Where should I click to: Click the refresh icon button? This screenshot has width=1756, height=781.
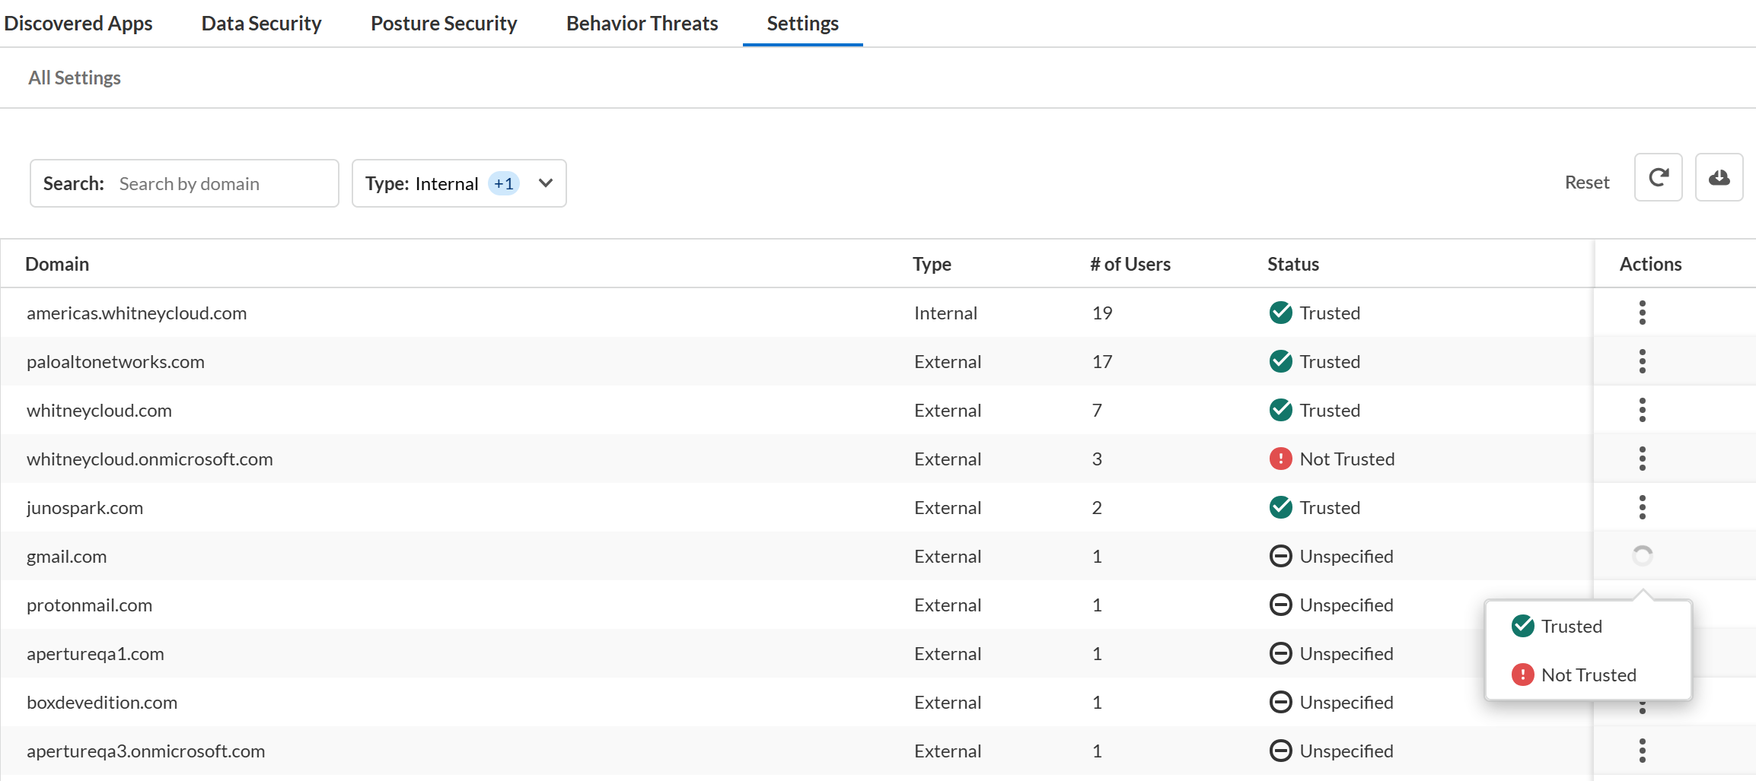coord(1658,178)
